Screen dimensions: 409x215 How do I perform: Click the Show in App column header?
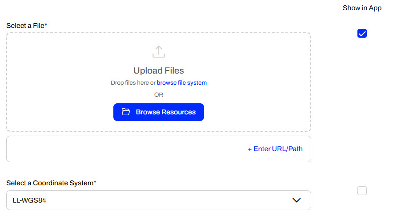(362, 8)
